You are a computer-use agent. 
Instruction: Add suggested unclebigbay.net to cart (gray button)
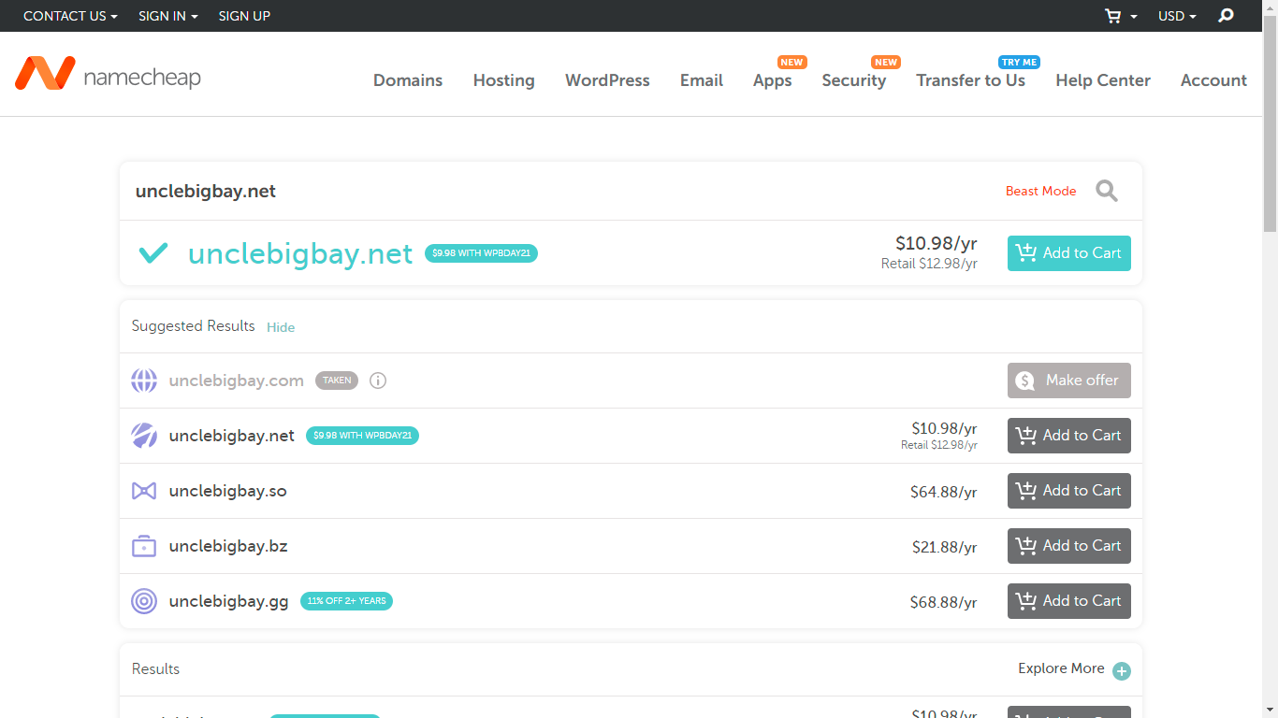[x=1069, y=436]
